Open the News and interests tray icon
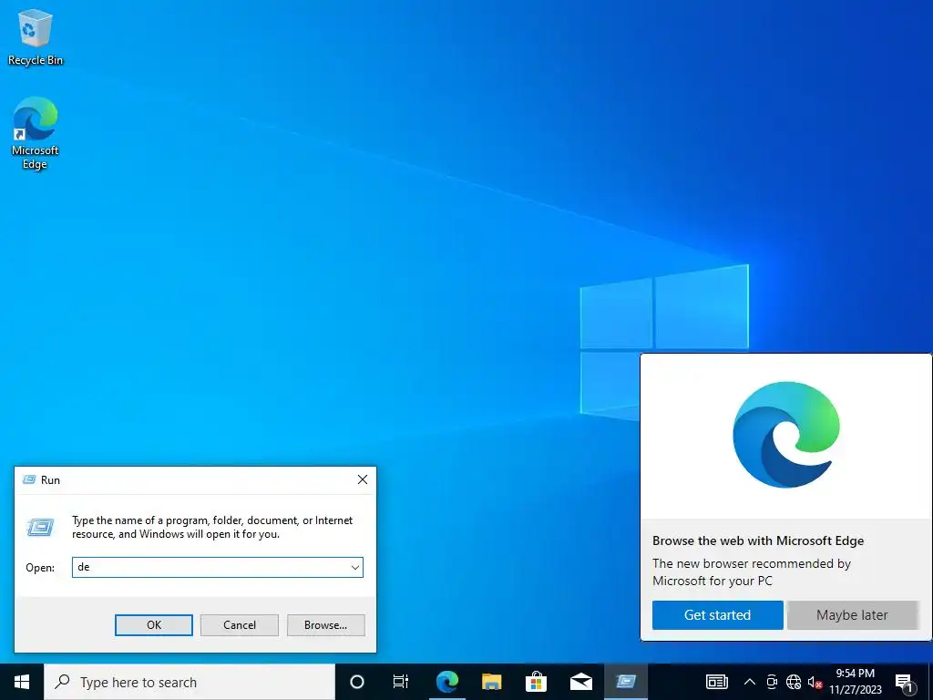 click(716, 682)
